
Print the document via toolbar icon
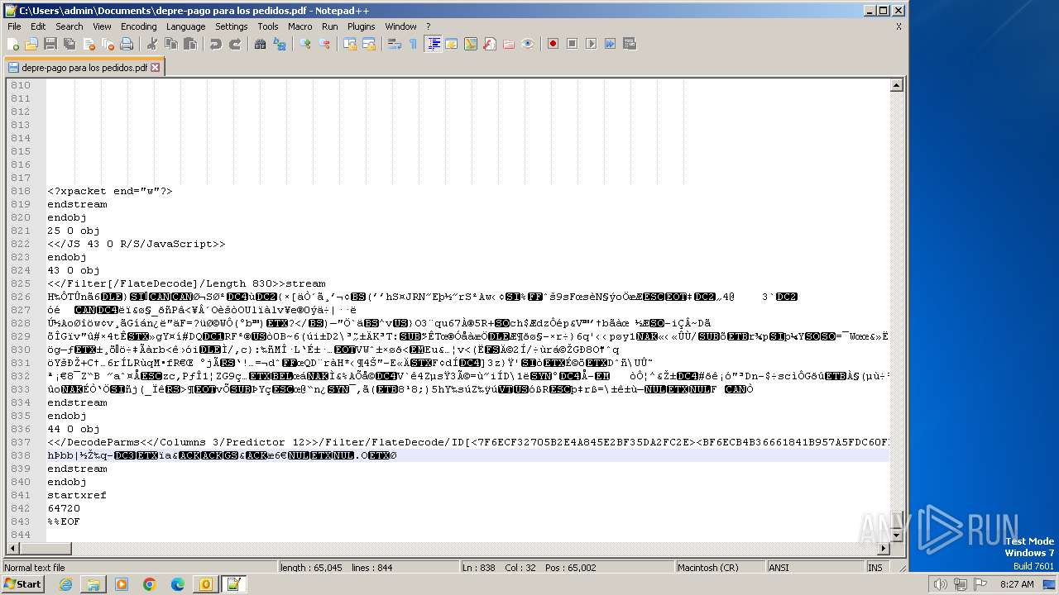click(127, 44)
